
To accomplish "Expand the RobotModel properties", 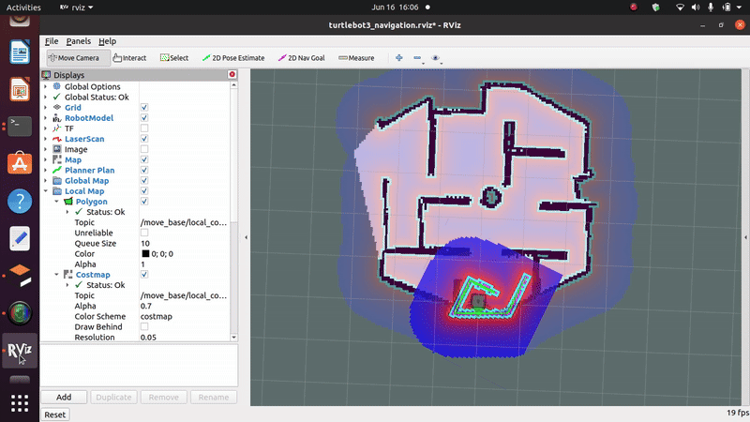I will [x=45, y=118].
